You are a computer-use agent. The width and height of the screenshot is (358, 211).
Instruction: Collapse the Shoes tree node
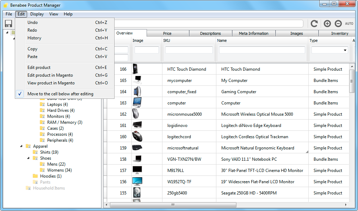(28, 158)
